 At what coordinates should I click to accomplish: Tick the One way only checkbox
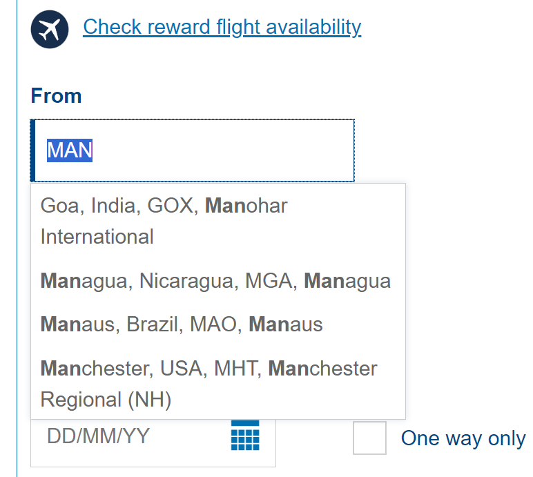tap(369, 438)
